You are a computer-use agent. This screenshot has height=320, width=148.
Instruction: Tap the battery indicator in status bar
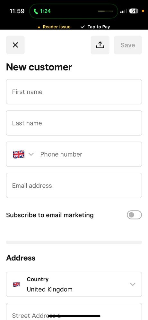point(134,11)
